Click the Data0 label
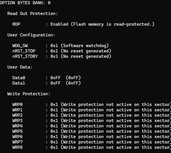This screenshot has width=171, height=153. pos(19,78)
